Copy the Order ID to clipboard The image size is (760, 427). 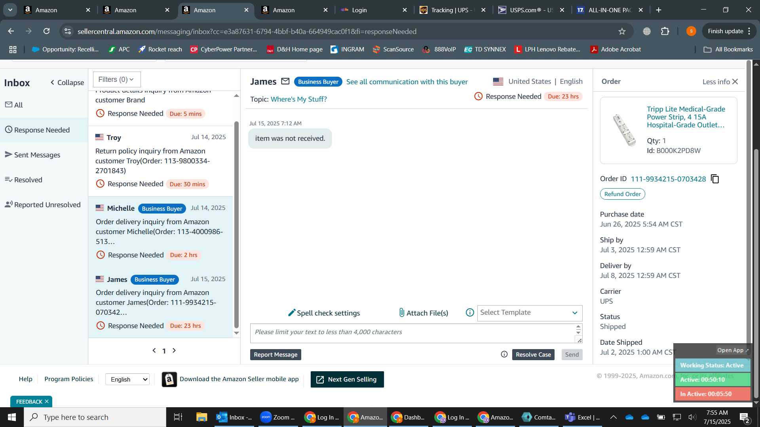point(715,179)
